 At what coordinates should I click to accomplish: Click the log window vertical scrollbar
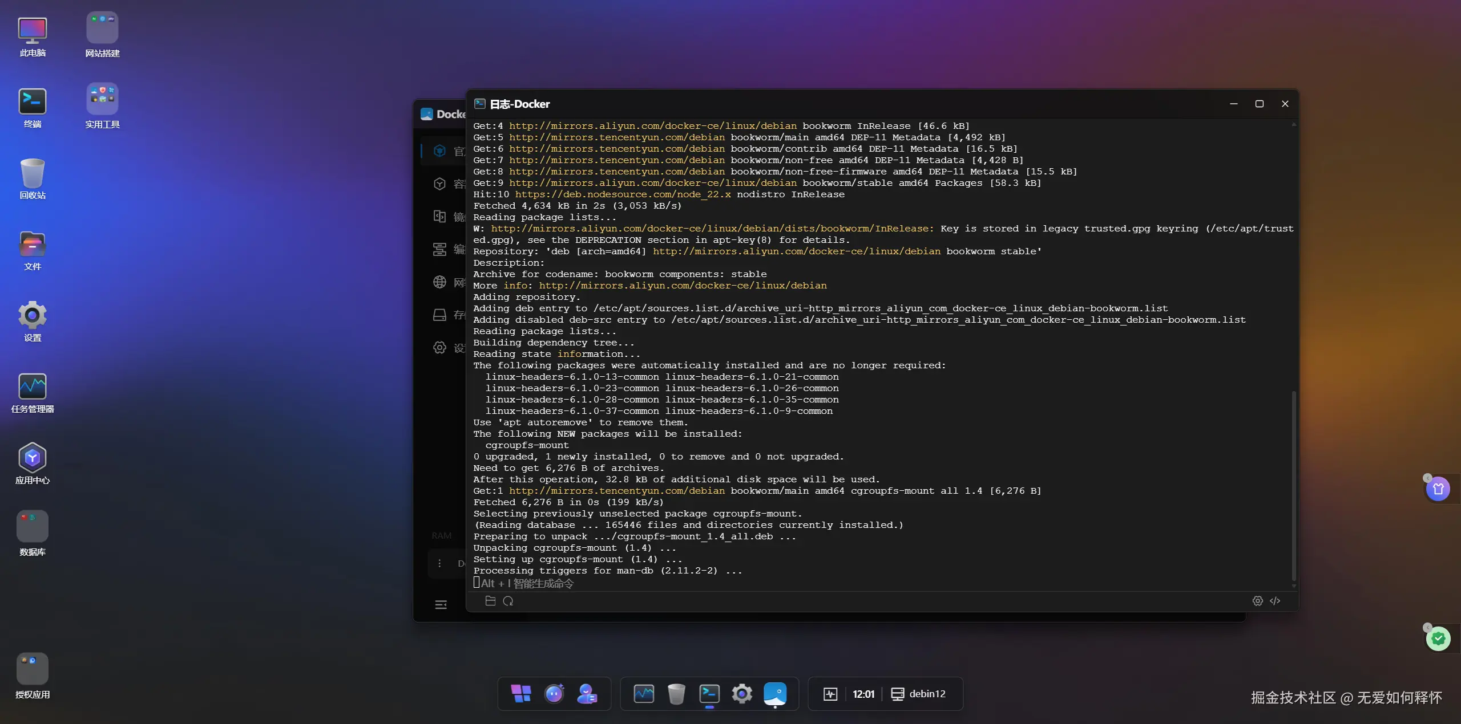[1293, 485]
